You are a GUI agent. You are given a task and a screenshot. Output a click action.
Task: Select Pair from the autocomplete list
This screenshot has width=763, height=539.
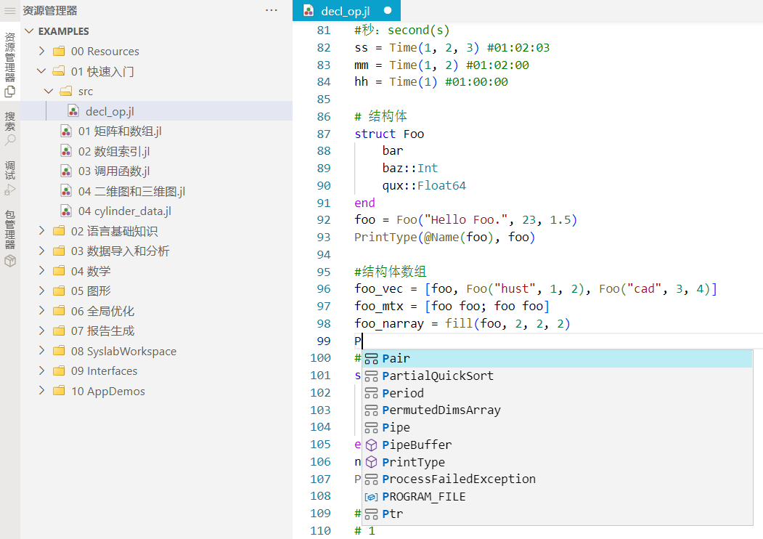(x=396, y=358)
